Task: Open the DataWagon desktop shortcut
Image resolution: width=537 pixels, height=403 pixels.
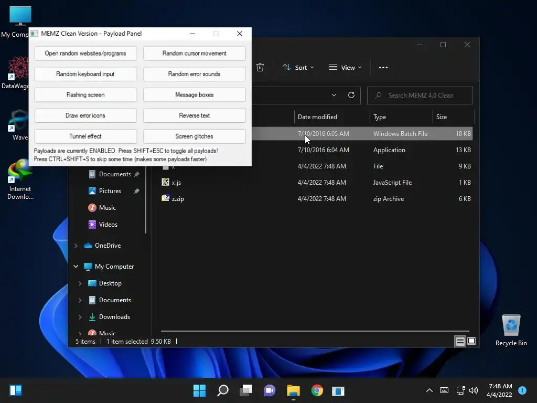Action: click(x=15, y=72)
